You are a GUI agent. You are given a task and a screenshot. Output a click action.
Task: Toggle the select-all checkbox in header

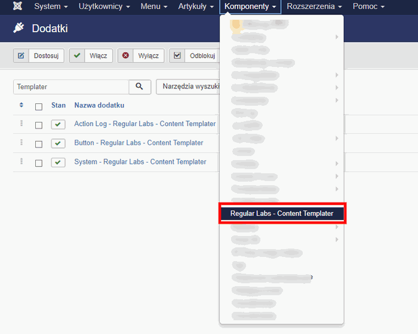pos(39,107)
